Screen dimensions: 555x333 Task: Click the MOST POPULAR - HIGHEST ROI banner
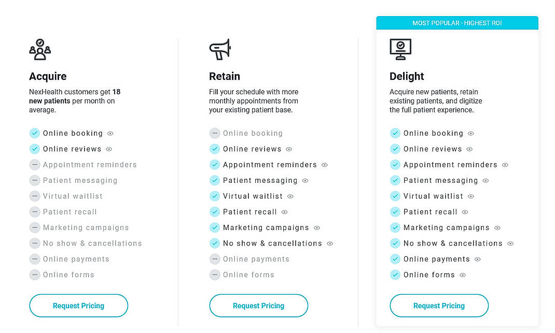click(457, 23)
